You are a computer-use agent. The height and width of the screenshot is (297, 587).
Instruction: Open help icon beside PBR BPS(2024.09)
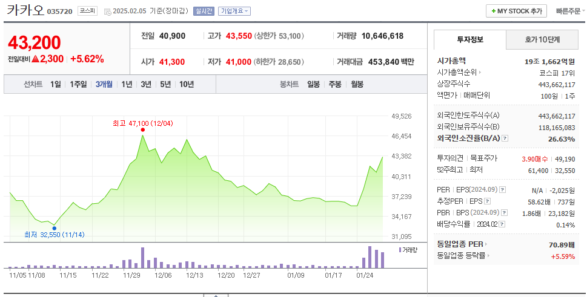click(x=504, y=213)
